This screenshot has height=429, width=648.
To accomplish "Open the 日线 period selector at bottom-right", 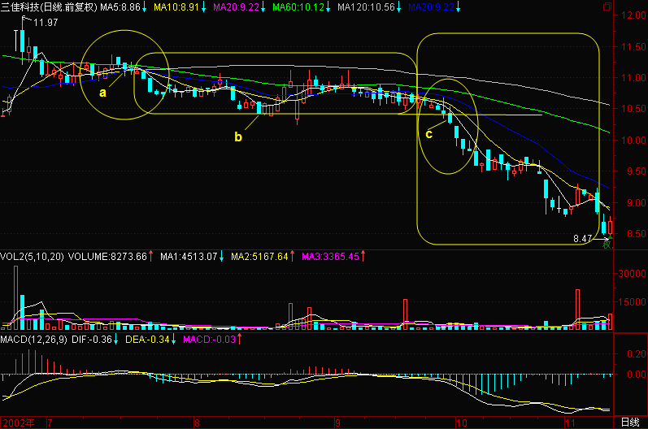I will [x=631, y=422].
